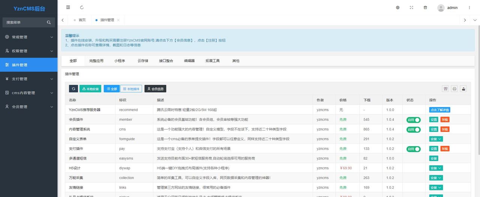Click 卸载 for 会员插件
This screenshot has height=197, width=480.
(445, 120)
